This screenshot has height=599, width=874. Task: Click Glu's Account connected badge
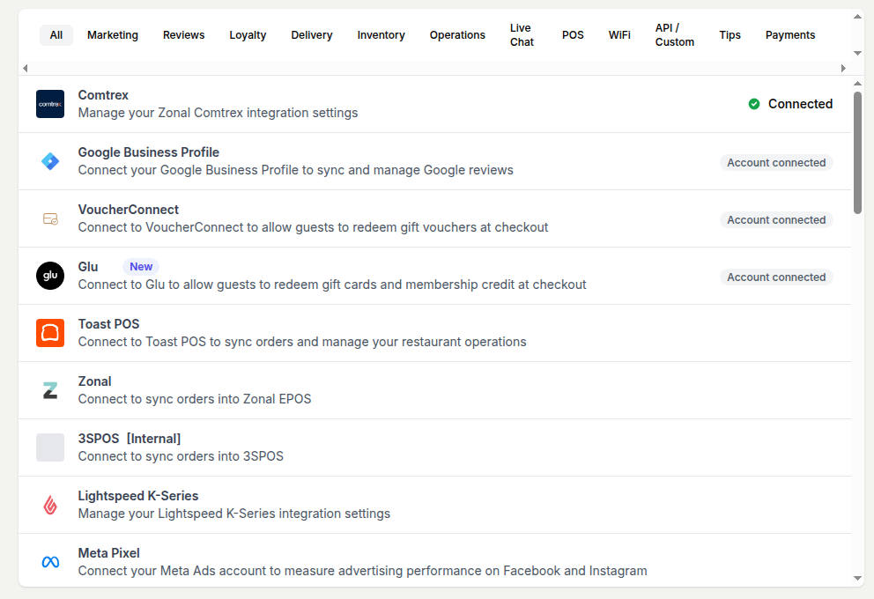click(776, 277)
